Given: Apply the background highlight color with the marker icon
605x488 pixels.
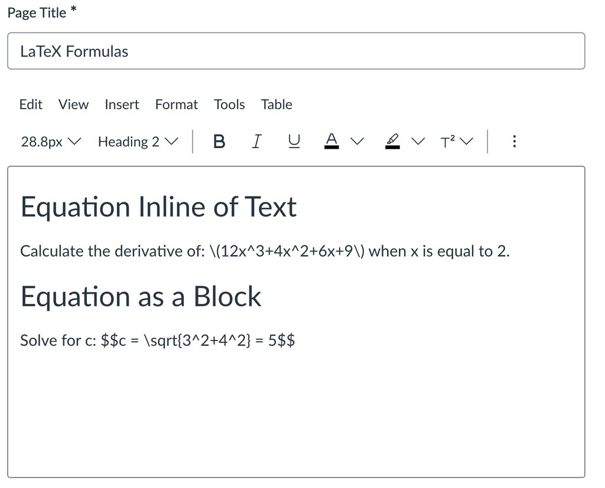Looking at the screenshot, I should click(x=392, y=142).
